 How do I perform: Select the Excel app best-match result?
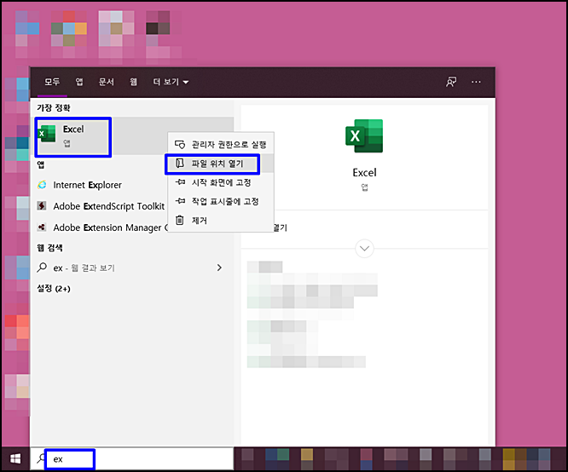[134, 135]
